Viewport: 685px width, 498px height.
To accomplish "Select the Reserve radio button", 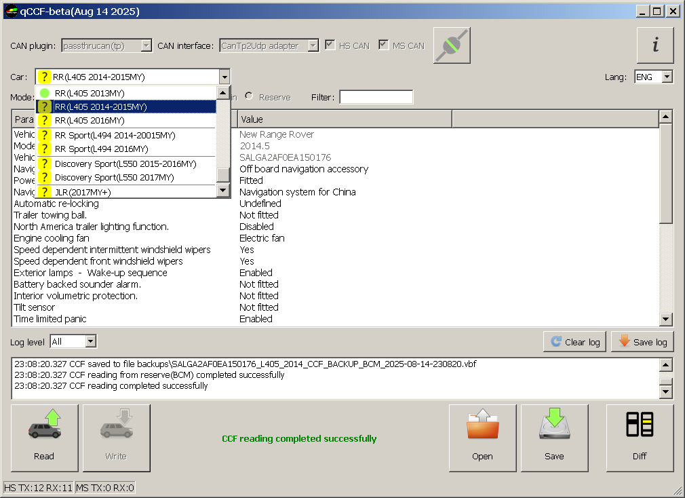I will tap(249, 96).
